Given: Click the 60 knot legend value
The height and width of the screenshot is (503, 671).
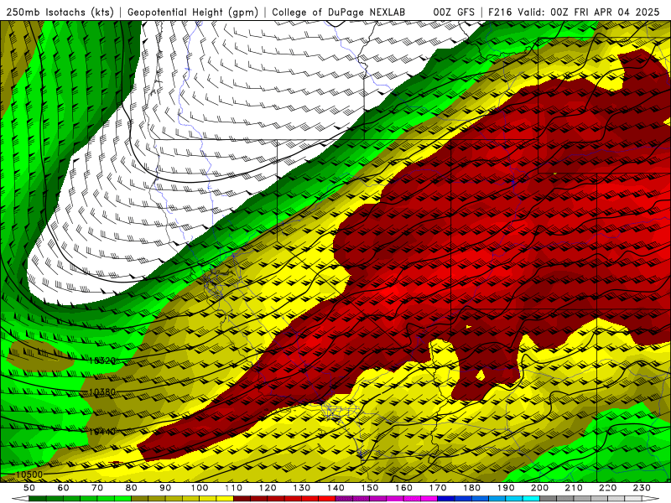Looking at the screenshot, I should (x=64, y=488).
